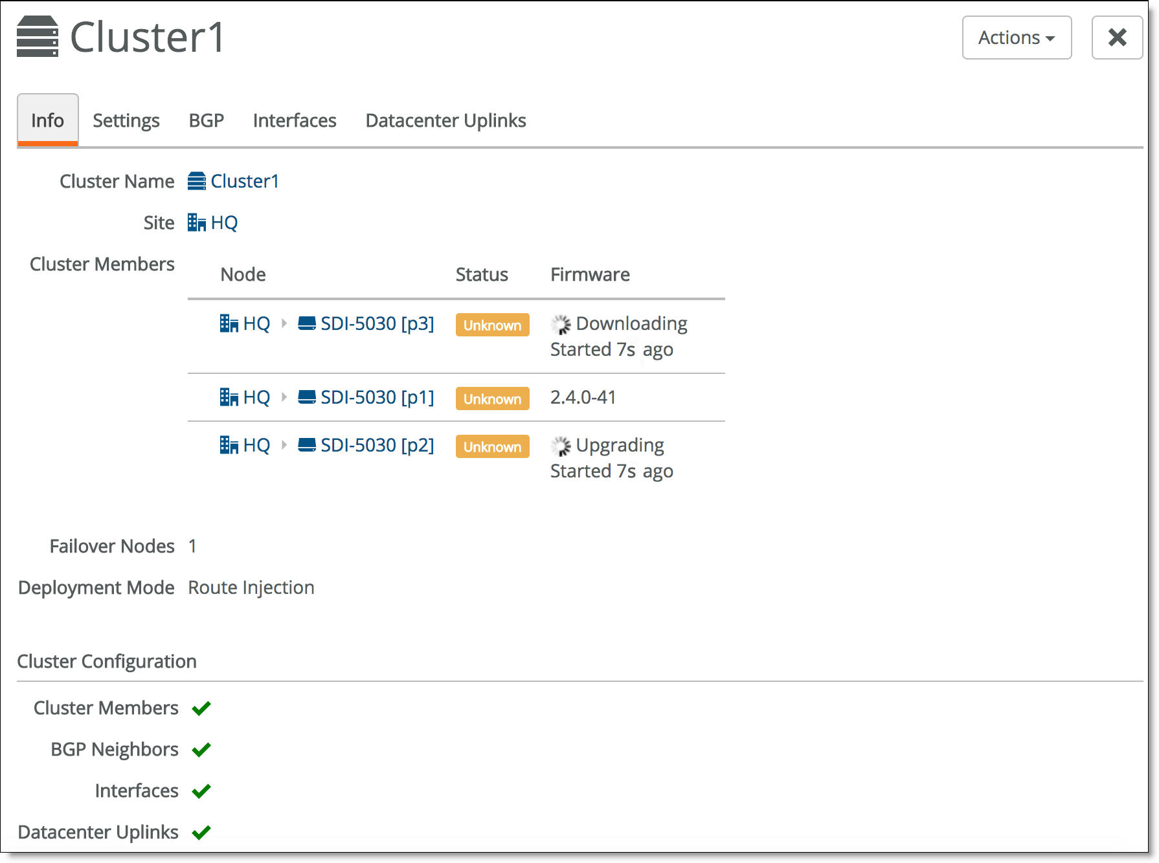The height and width of the screenshot is (863, 1159).
Task: Click the green check beside Datacenter Uplinks
Action: 201,833
